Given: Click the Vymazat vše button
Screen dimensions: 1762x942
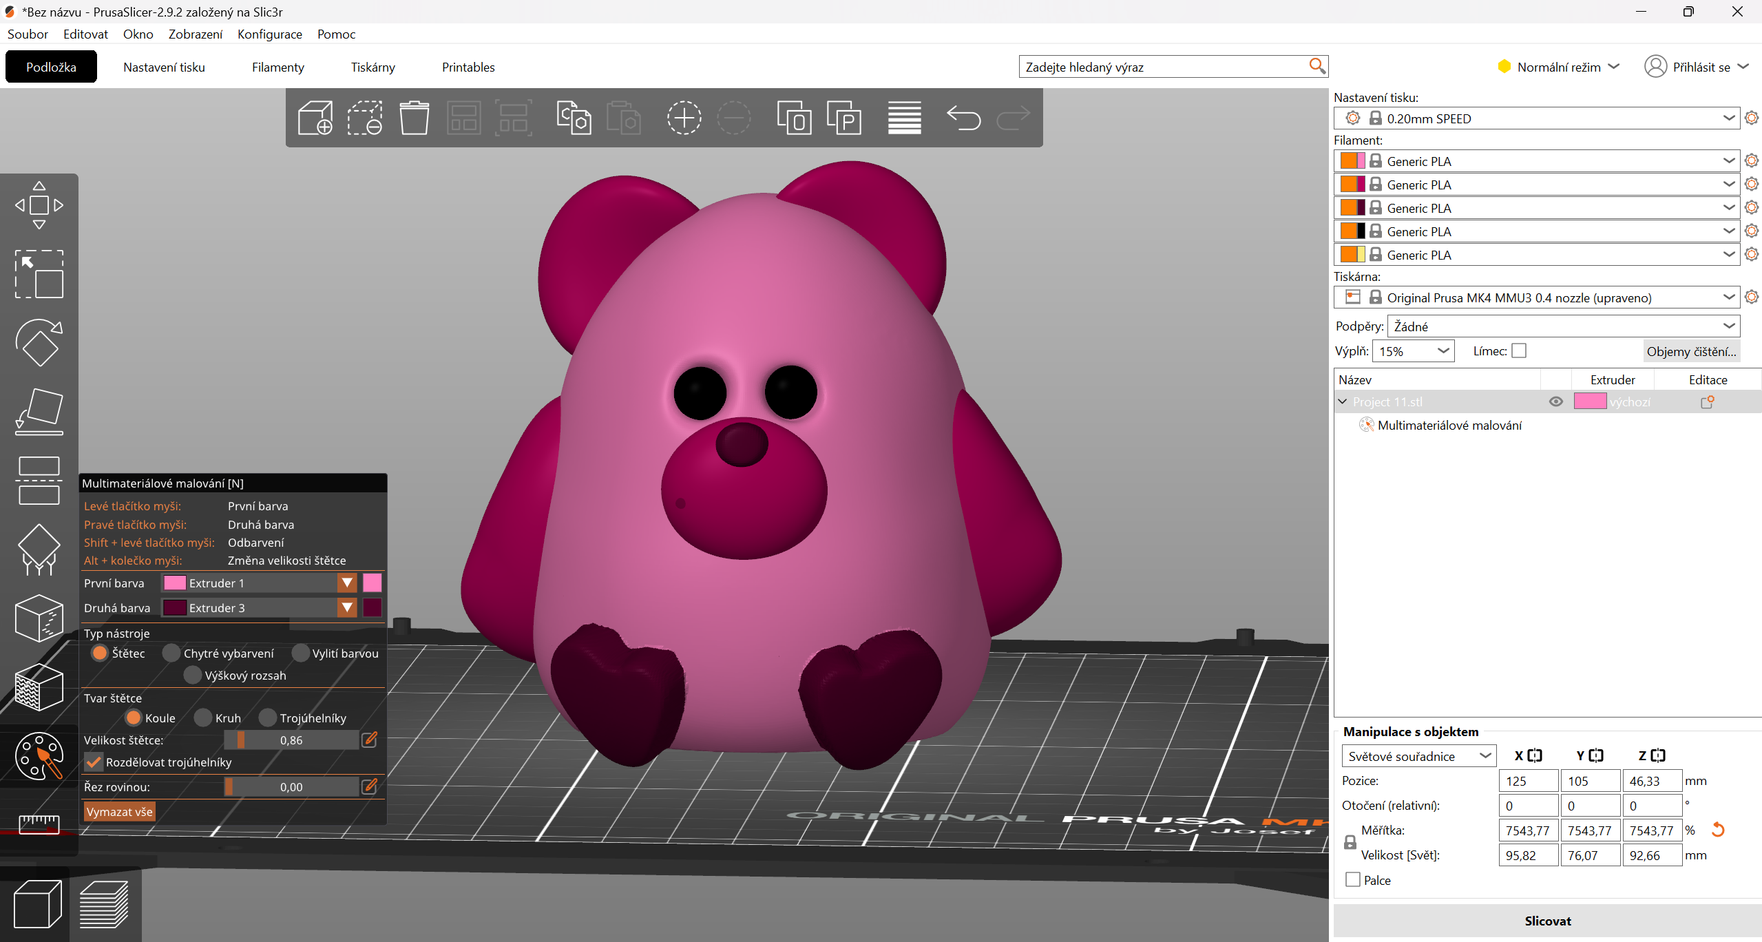Looking at the screenshot, I should (x=119, y=812).
